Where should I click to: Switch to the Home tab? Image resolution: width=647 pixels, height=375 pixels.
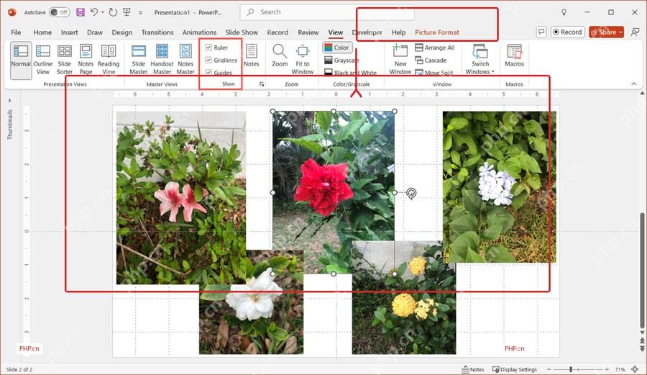pos(42,32)
